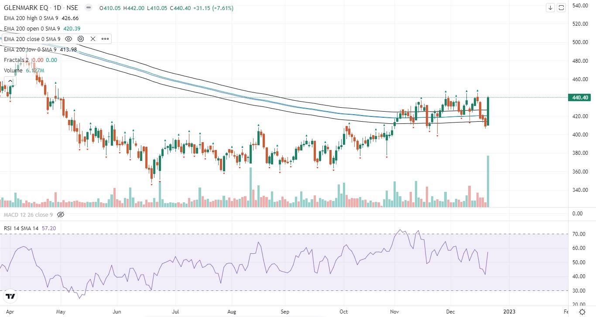The width and height of the screenshot is (596, 317).
Task: Select the MACD 12 26 close 9 legend
Action: click(28, 215)
